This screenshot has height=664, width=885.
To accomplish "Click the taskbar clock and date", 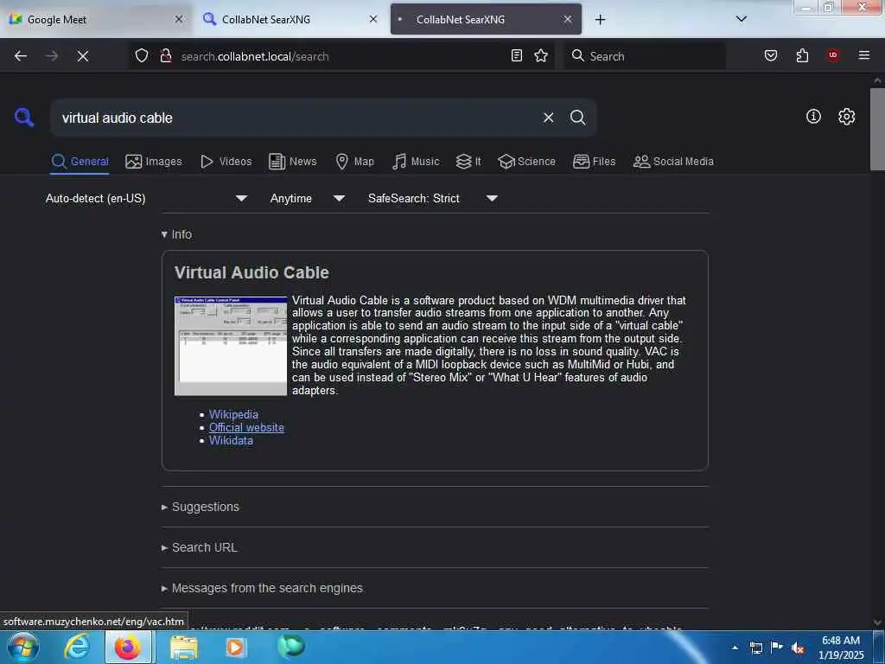I will click(x=841, y=648).
